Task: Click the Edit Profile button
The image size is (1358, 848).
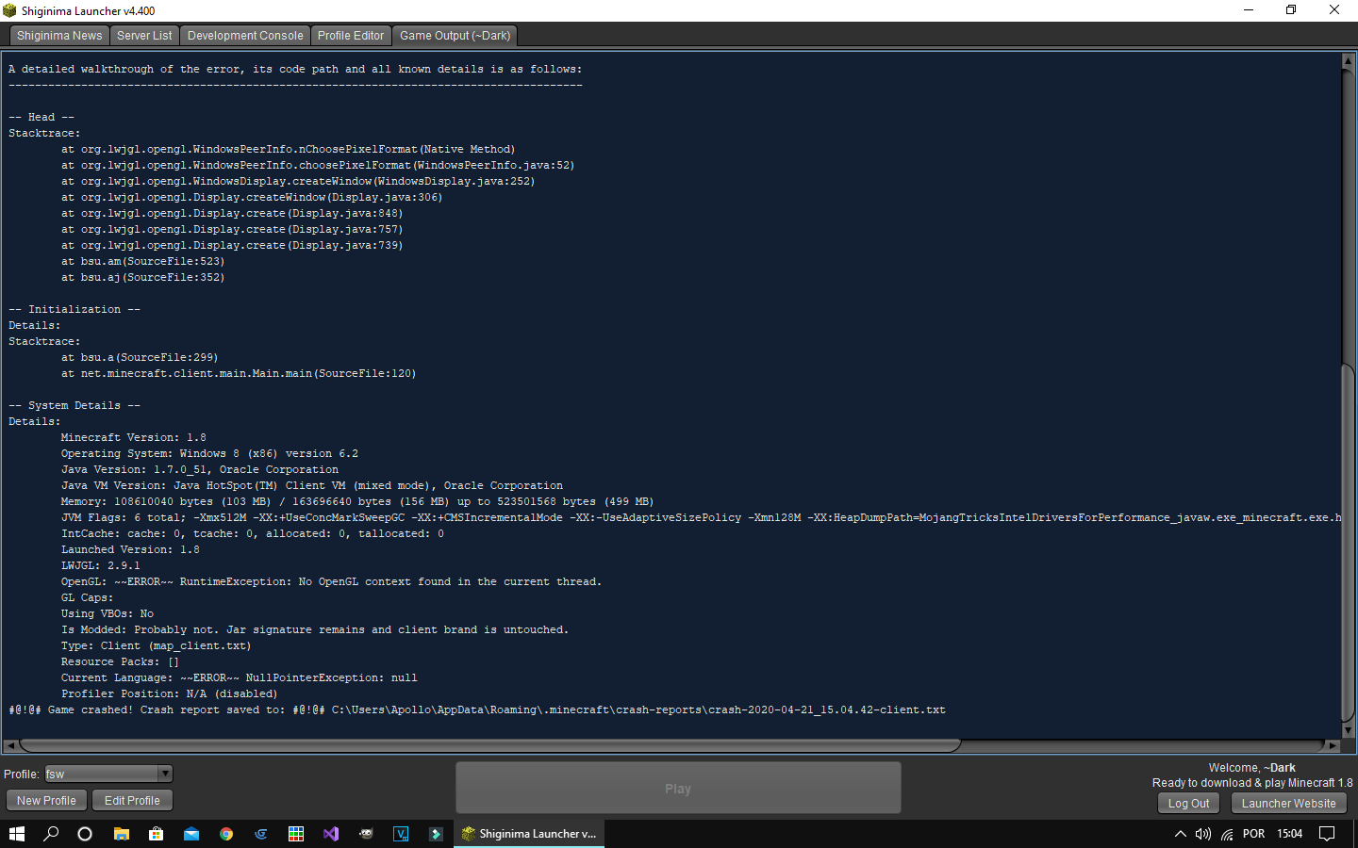Action: [132, 801]
